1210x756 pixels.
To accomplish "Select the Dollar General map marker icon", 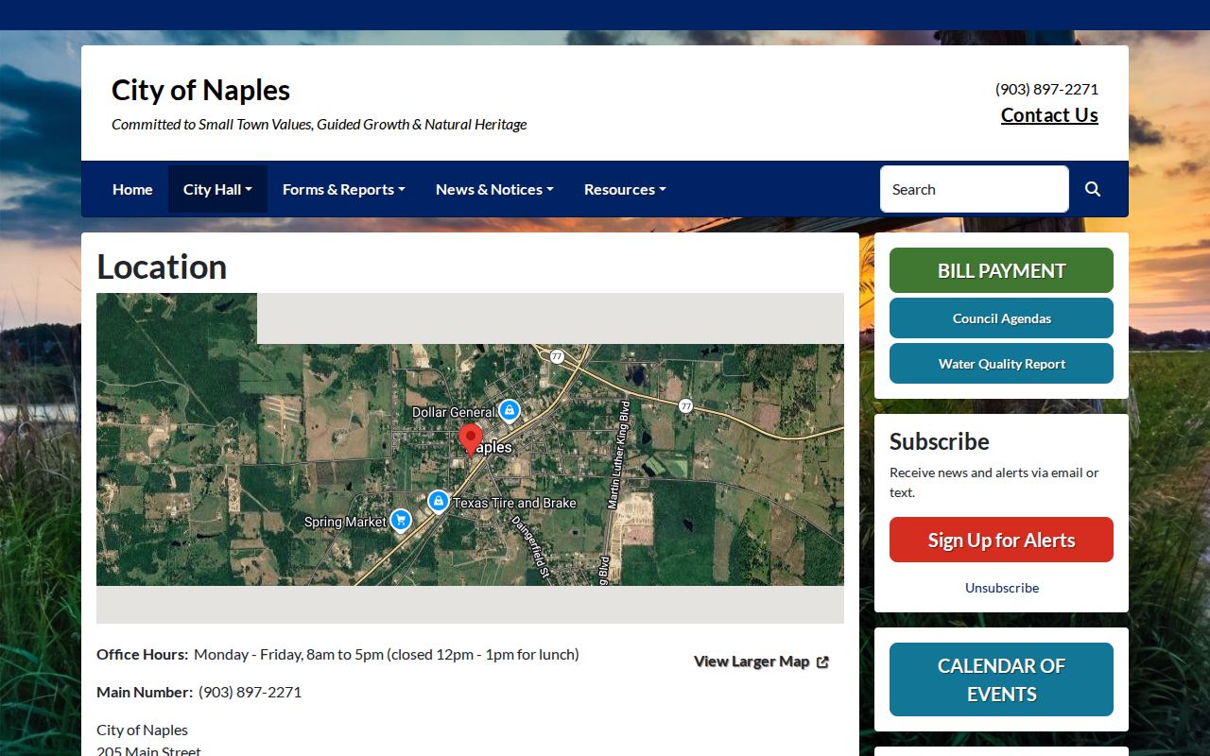I will [510, 411].
